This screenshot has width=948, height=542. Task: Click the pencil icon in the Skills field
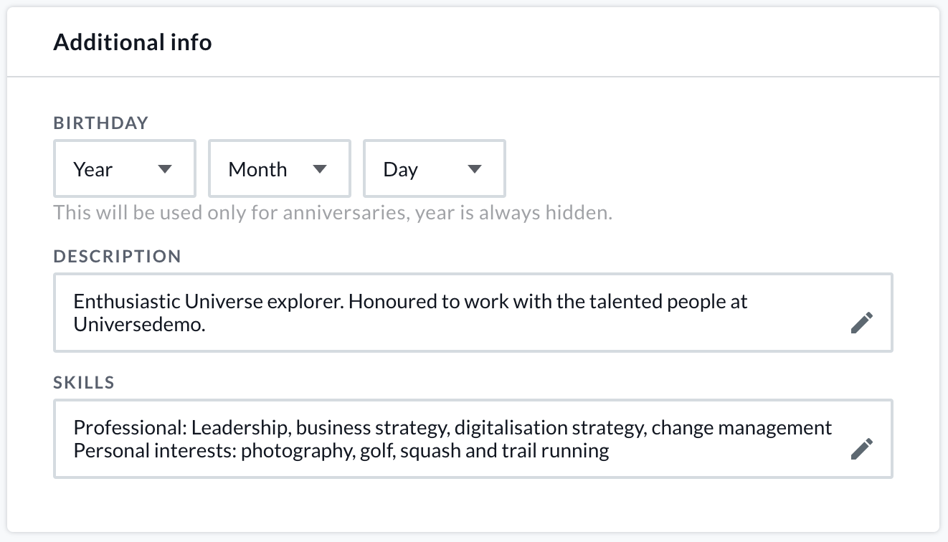862,449
